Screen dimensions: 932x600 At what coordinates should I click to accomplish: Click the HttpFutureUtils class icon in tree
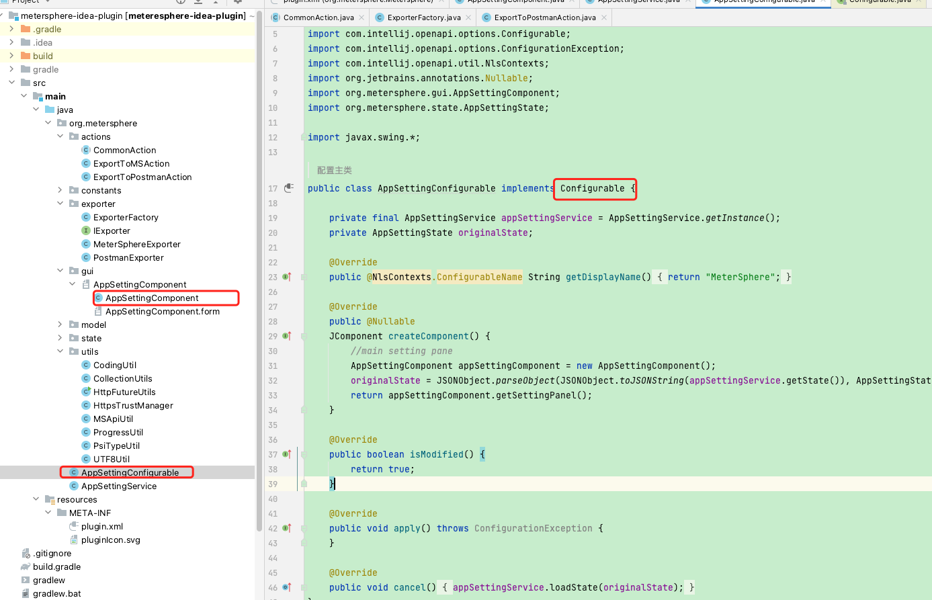(x=86, y=392)
